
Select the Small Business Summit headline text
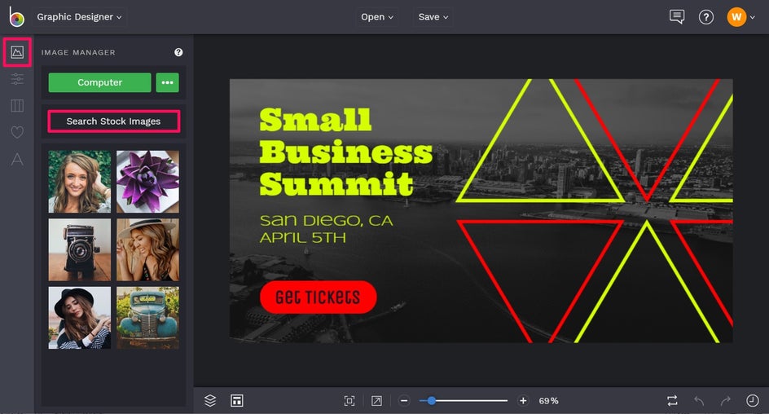pyautogui.click(x=345, y=152)
